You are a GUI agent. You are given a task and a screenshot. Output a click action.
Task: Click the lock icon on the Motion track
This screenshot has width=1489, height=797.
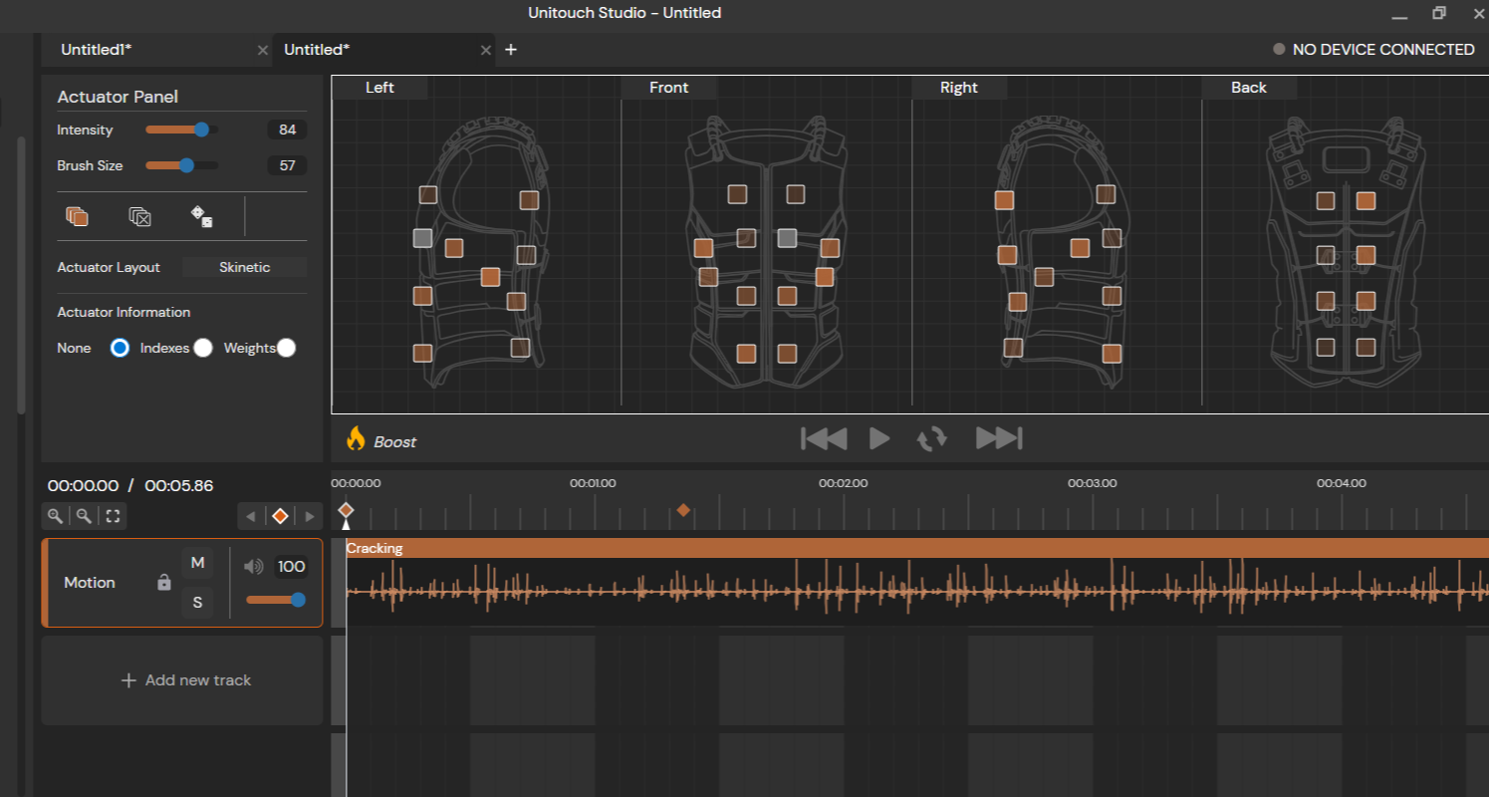pyautogui.click(x=164, y=583)
